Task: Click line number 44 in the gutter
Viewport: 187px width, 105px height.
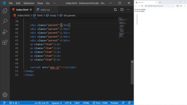Action: [x=17, y=44]
